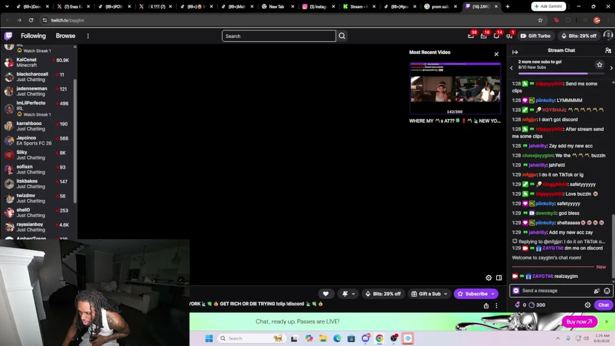The height and width of the screenshot is (346, 615).
Task: Toggle theatre mode on the player
Action: point(499,278)
